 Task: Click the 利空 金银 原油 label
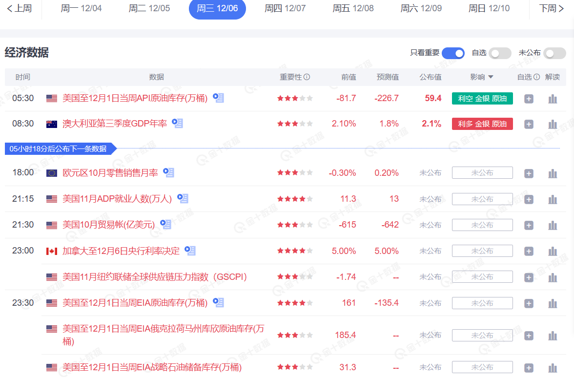pyautogui.click(x=482, y=98)
